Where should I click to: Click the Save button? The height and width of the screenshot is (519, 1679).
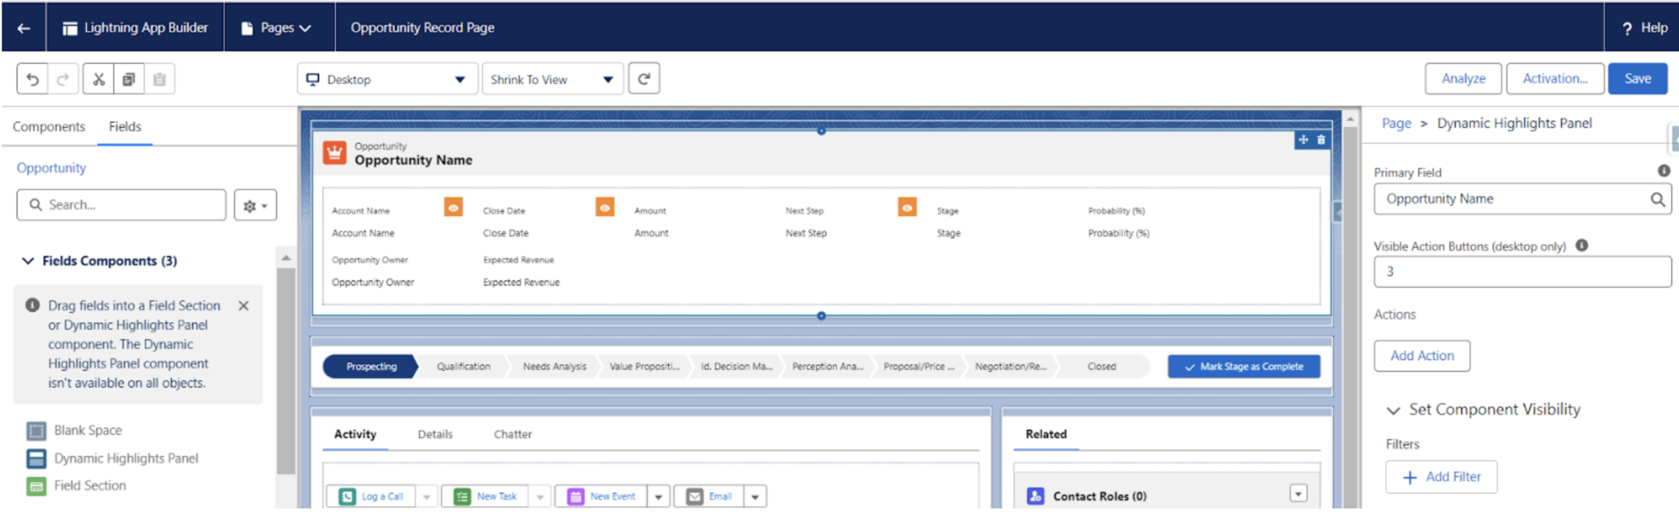1637,79
